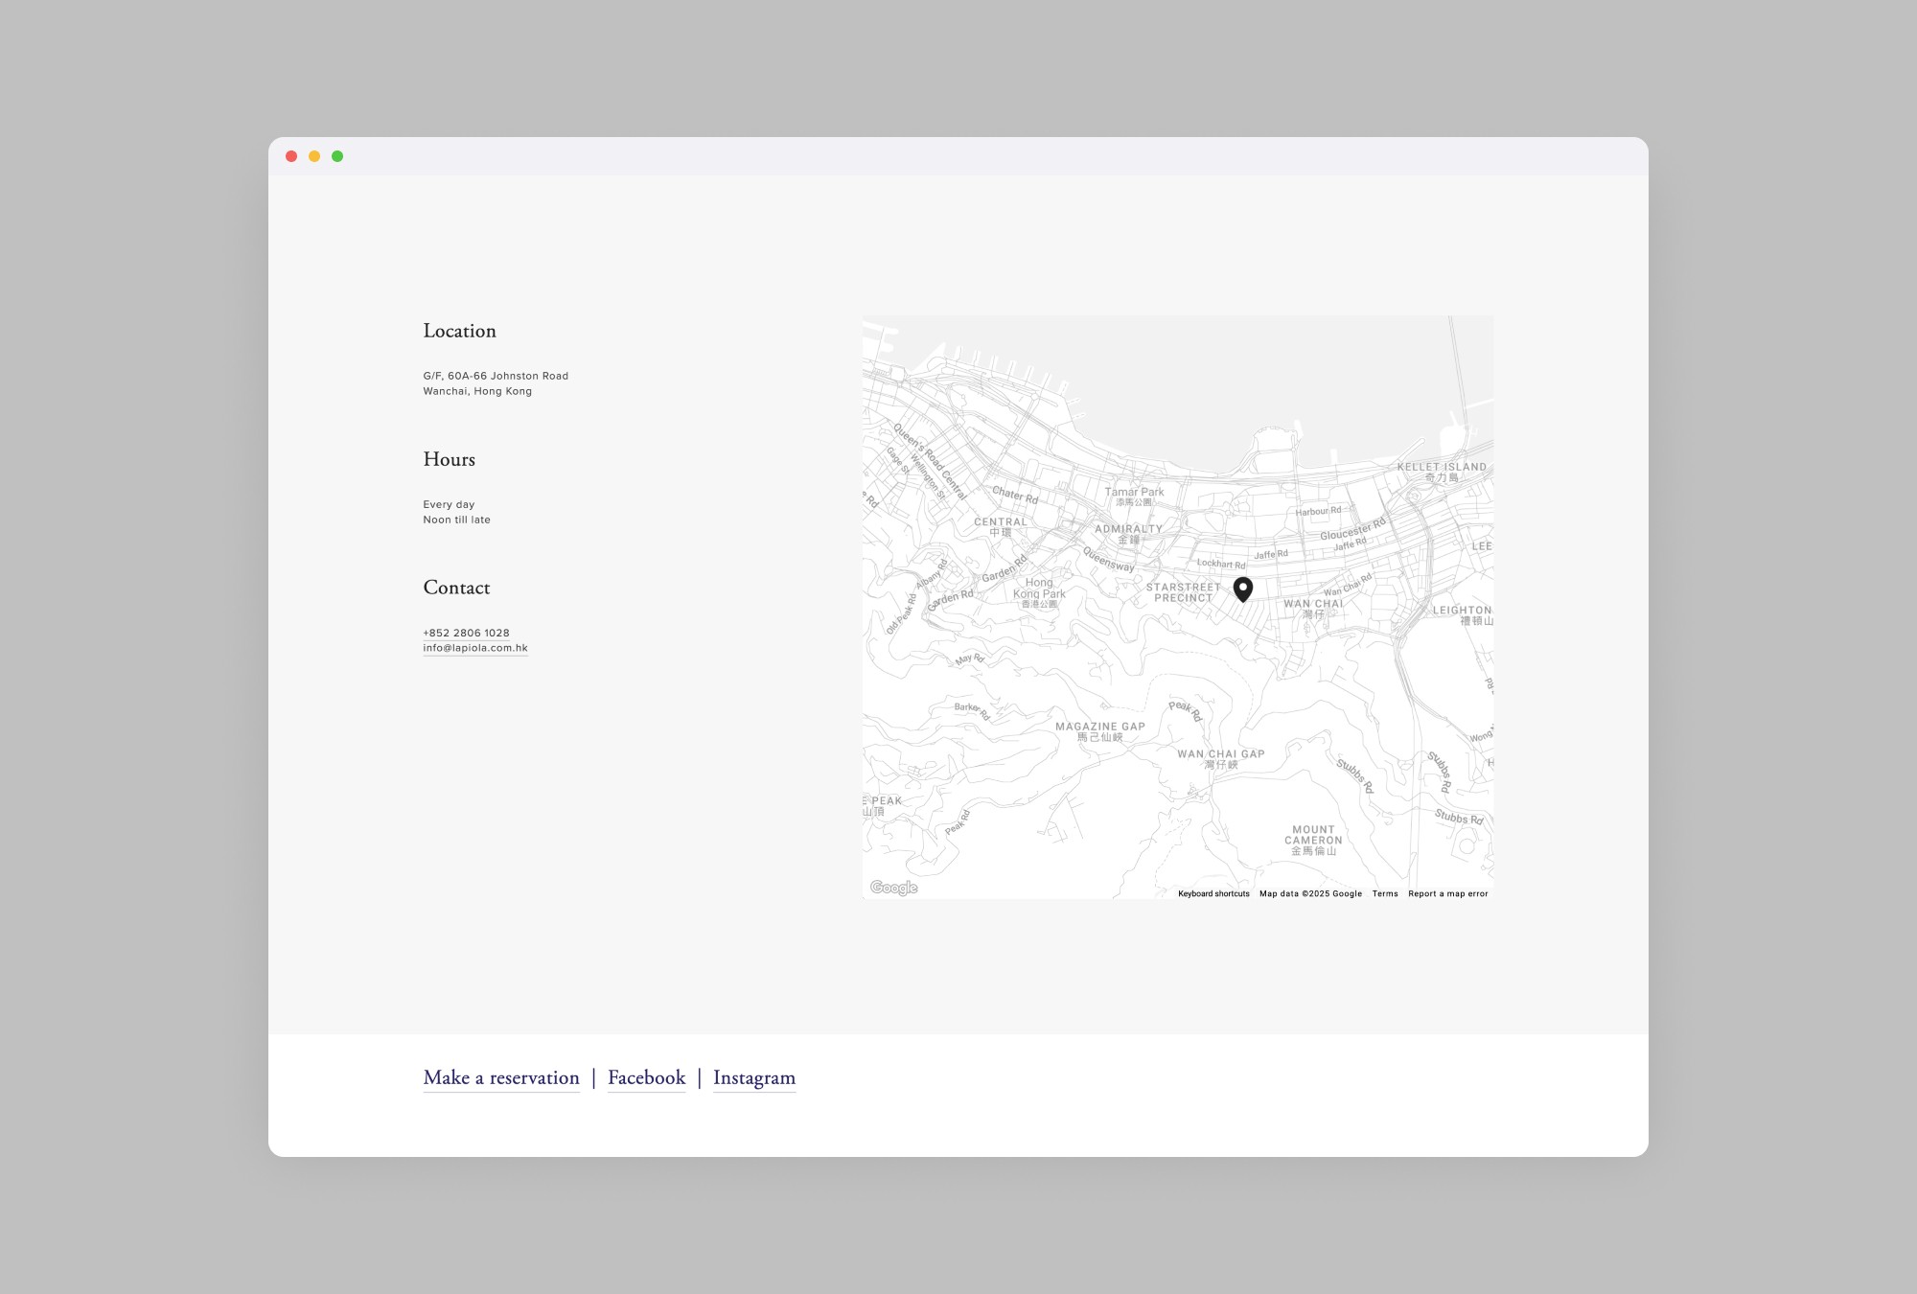Open the Make a reservation link
Viewport: 1917px width, 1294px height.
click(501, 1077)
